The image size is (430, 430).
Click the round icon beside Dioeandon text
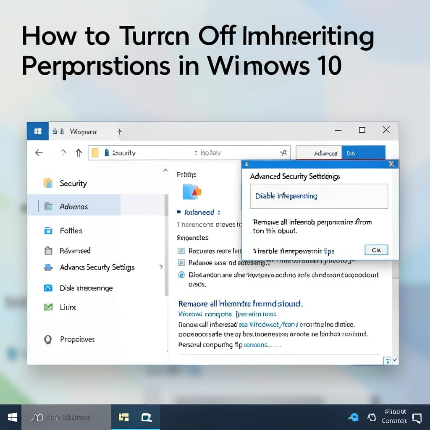pyautogui.click(x=181, y=275)
